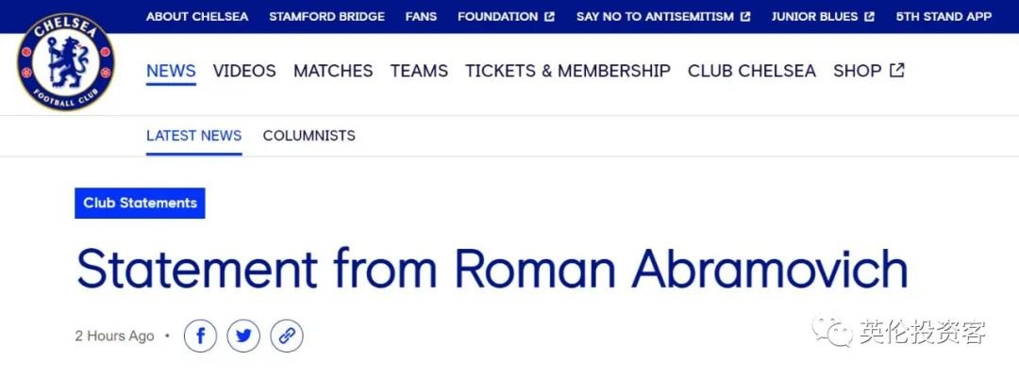Click external-link icon after Say No To Antisemitism

(745, 17)
